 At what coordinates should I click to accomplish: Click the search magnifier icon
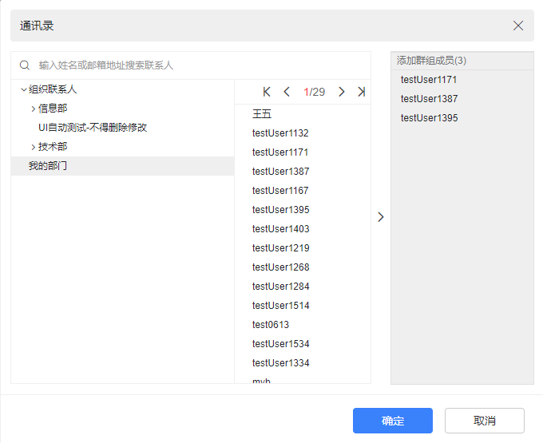point(25,65)
